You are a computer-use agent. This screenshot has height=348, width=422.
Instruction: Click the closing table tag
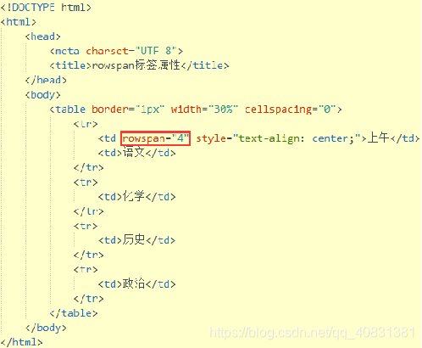click(x=74, y=313)
